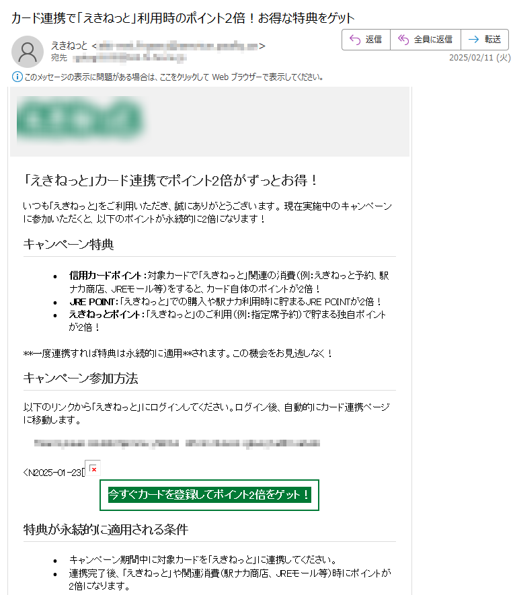Click the キャンペーン参加方法 section heading
Viewport: 513px width, 595px height.
81,378
